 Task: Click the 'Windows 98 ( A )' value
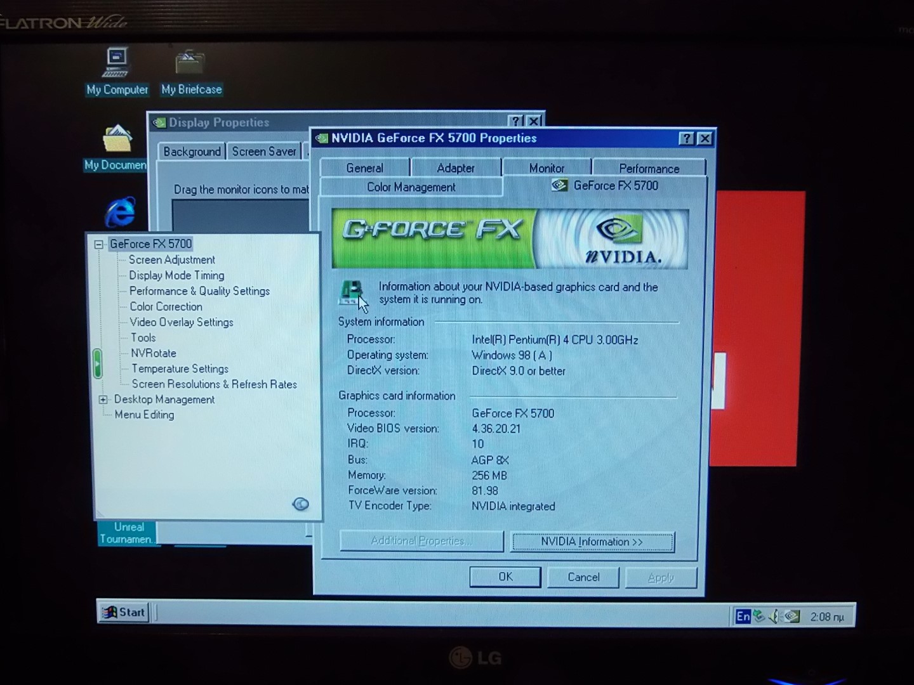tap(512, 355)
